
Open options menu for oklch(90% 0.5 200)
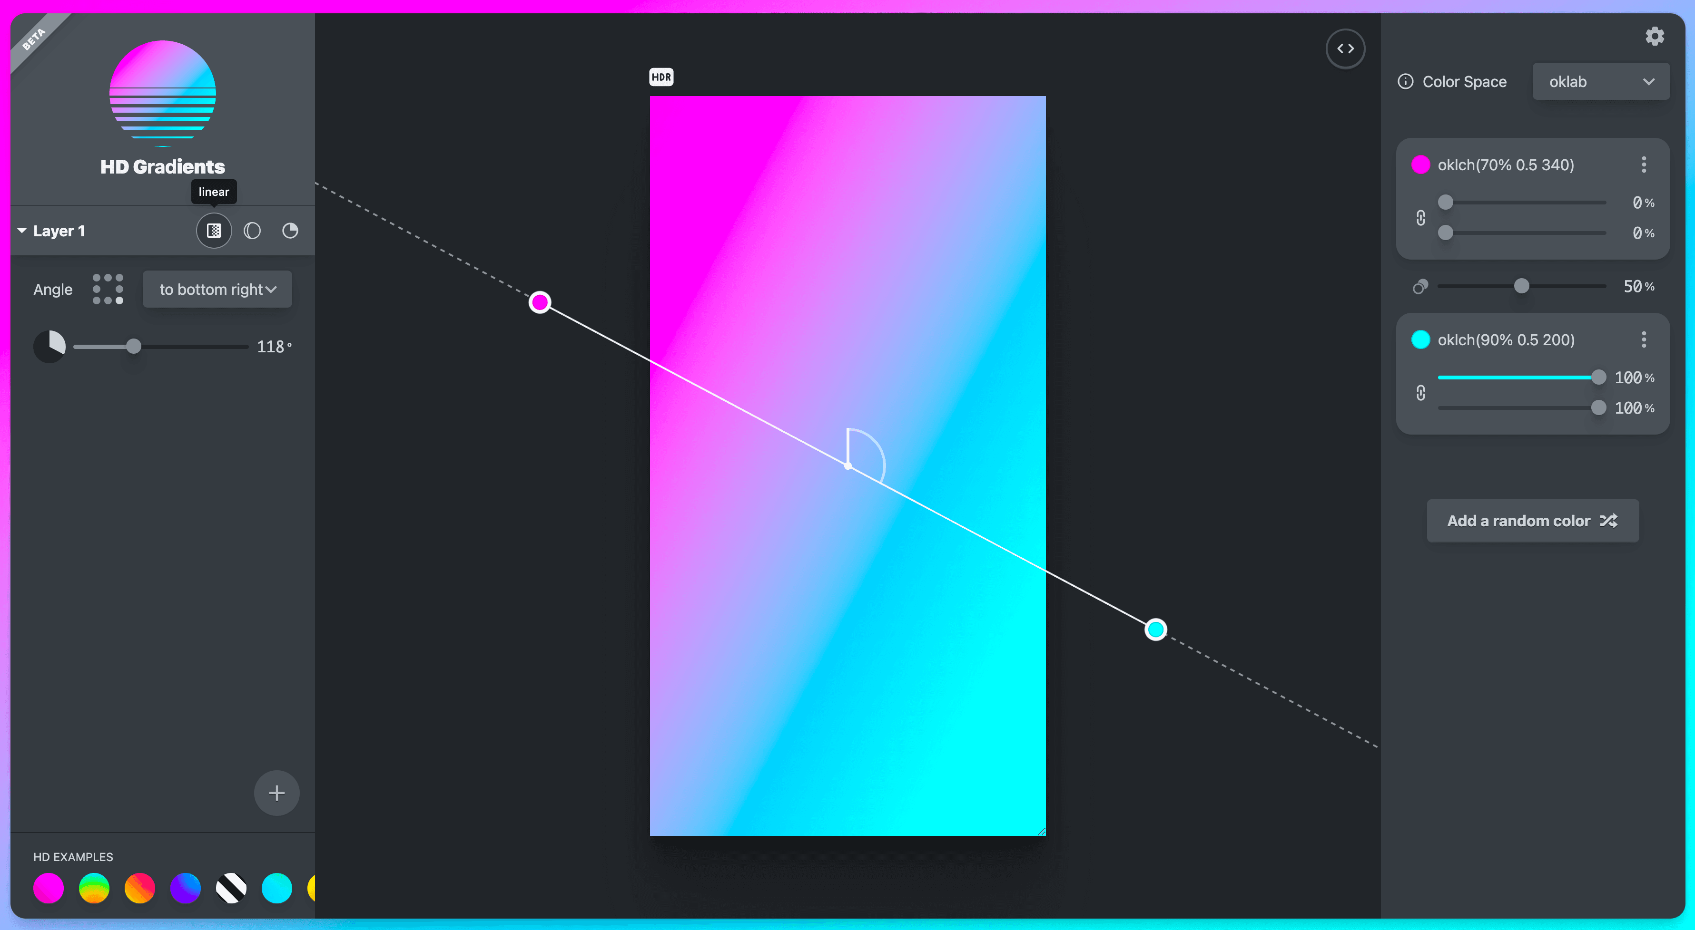coord(1644,340)
